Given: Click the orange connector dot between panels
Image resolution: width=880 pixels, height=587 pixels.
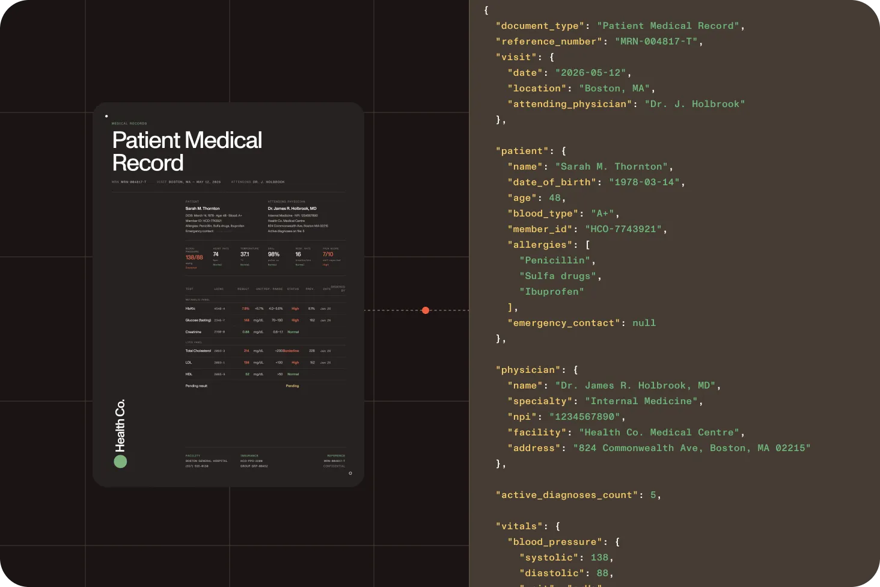Looking at the screenshot, I should pyautogui.click(x=426, y=310).
